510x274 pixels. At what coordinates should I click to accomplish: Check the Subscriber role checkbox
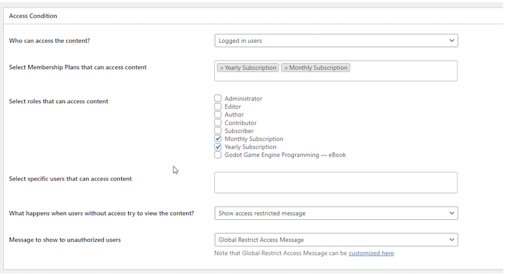point(218,131)
